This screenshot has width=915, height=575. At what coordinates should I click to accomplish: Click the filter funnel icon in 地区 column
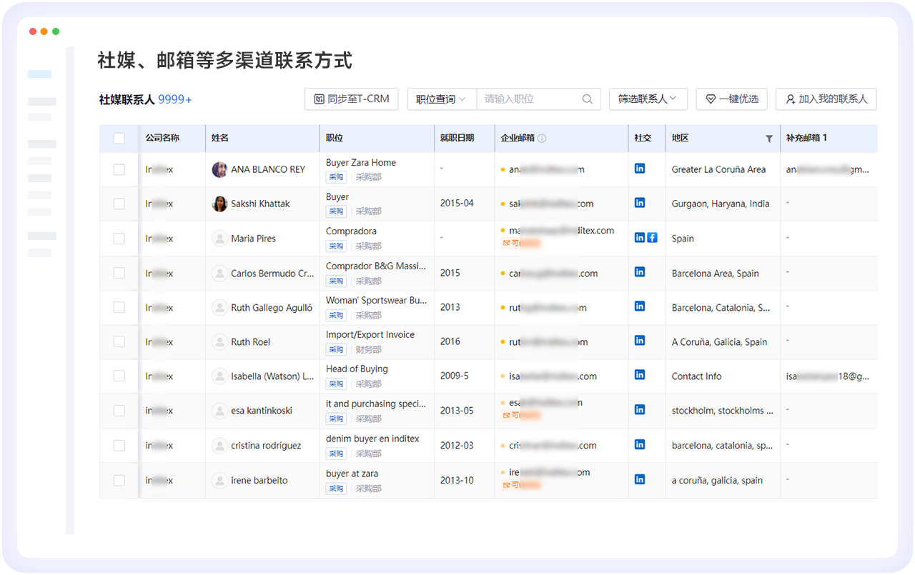tap(769, 139)
